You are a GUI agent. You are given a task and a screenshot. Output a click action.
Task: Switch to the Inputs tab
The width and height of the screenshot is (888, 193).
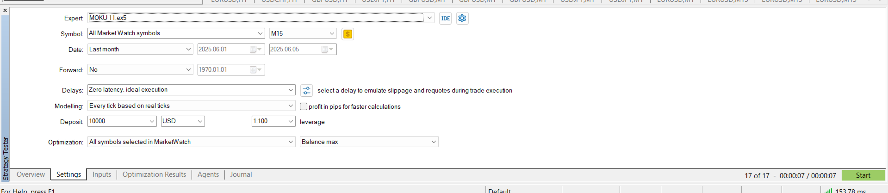[102, 174]
